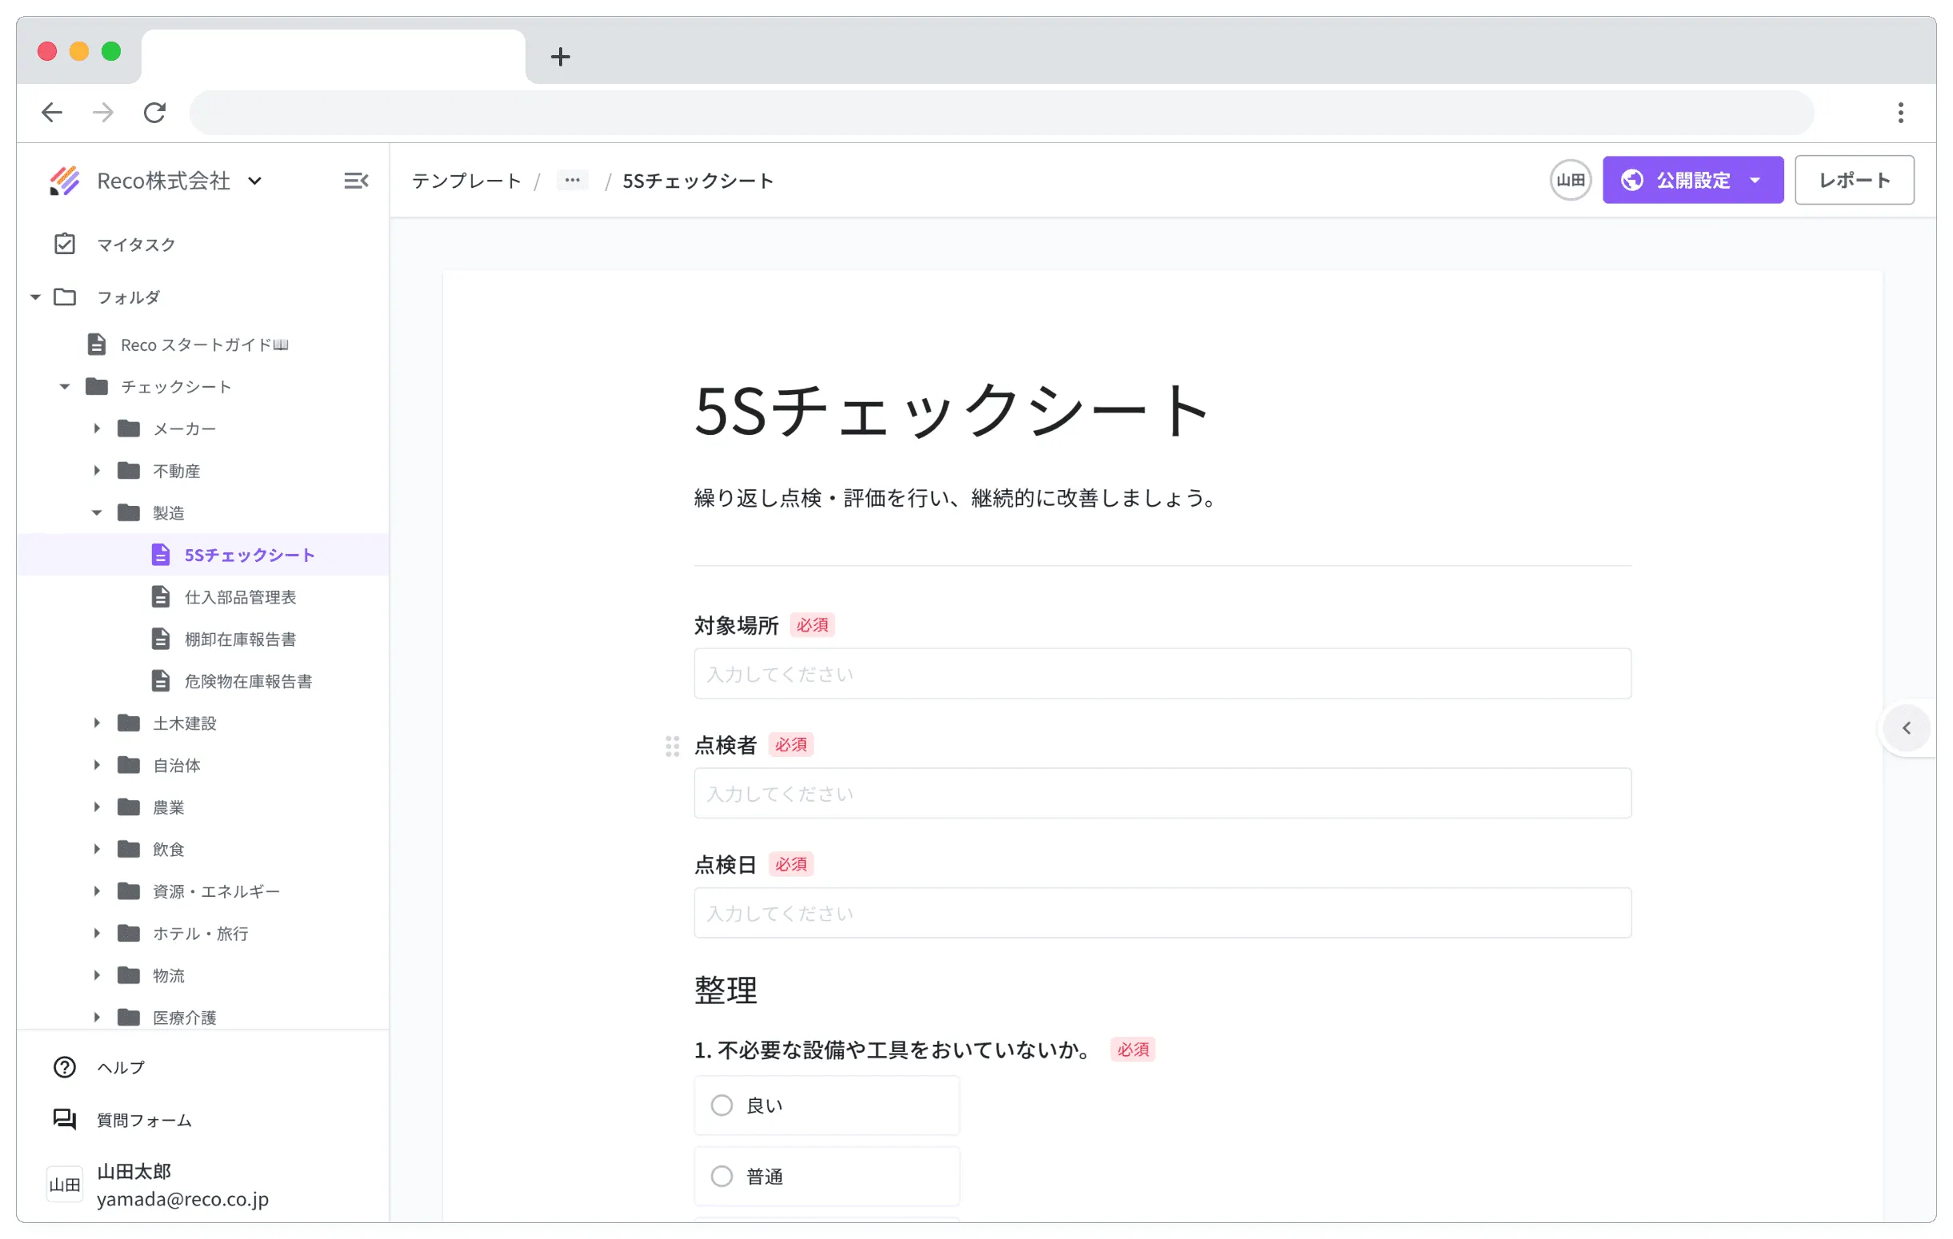Image resolution: width=1953 pixels, height=1239 pixels.
Task: Click the レポート button
Action: point(1853,180)
